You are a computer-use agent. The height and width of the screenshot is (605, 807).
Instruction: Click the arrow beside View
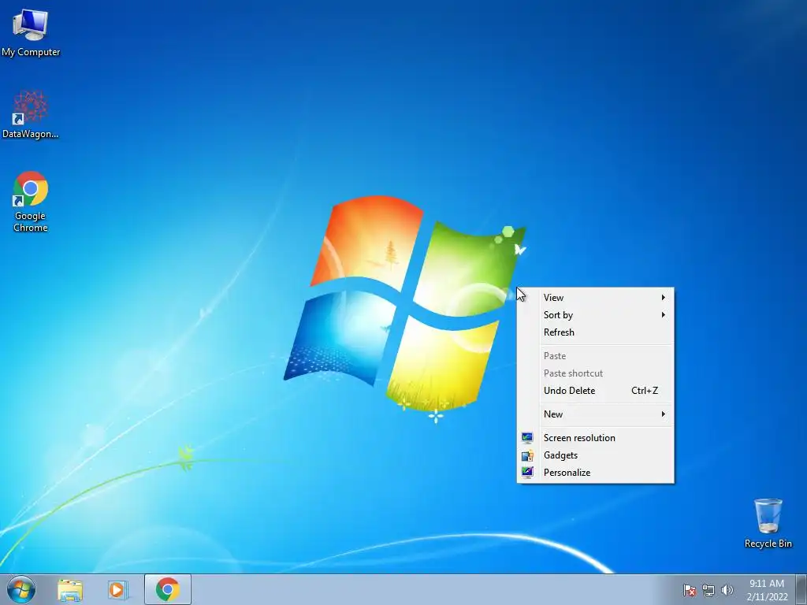coord(664,297)
